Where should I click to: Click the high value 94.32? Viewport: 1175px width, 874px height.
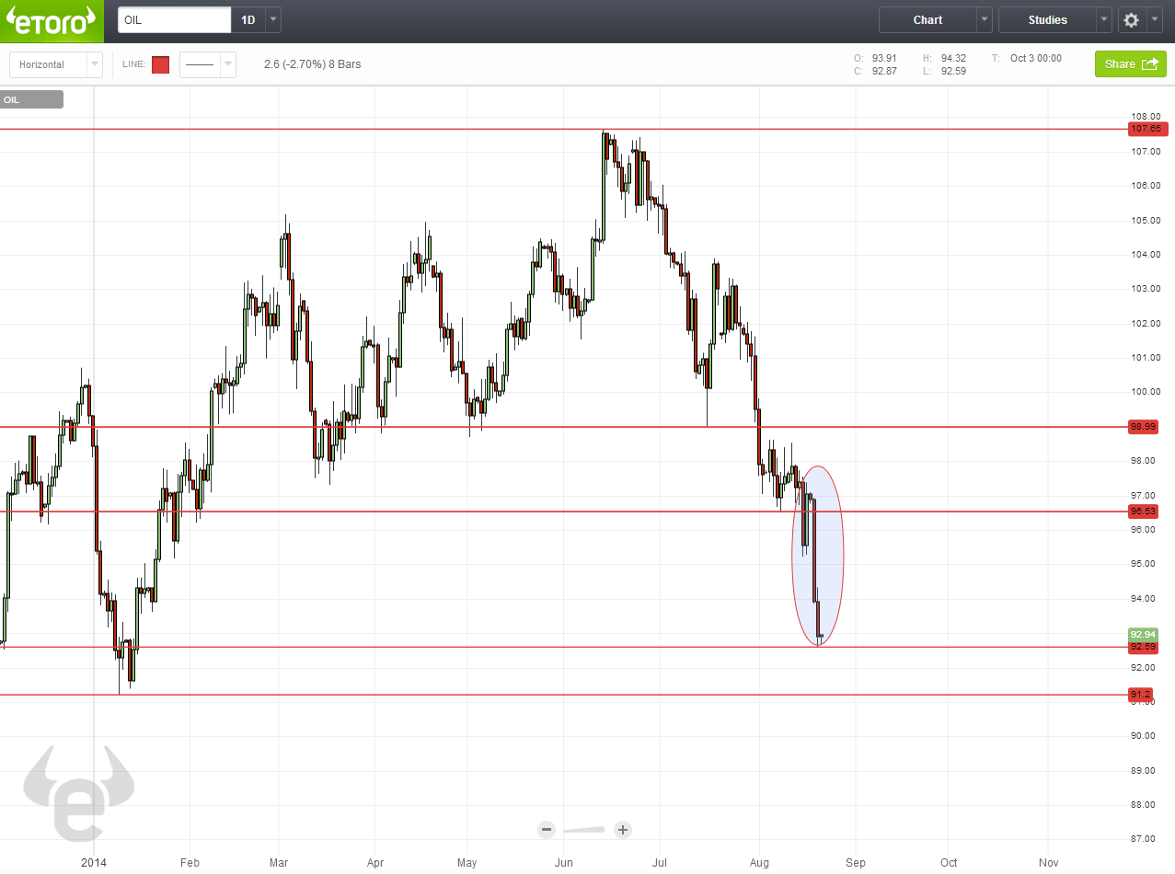(x=953, y=58)
